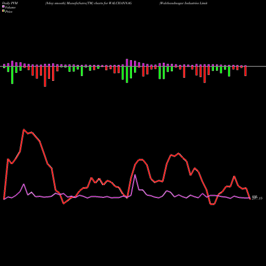Click the highest peak of red price line
This screenshot has height=266, width=266.
(24, 130)
